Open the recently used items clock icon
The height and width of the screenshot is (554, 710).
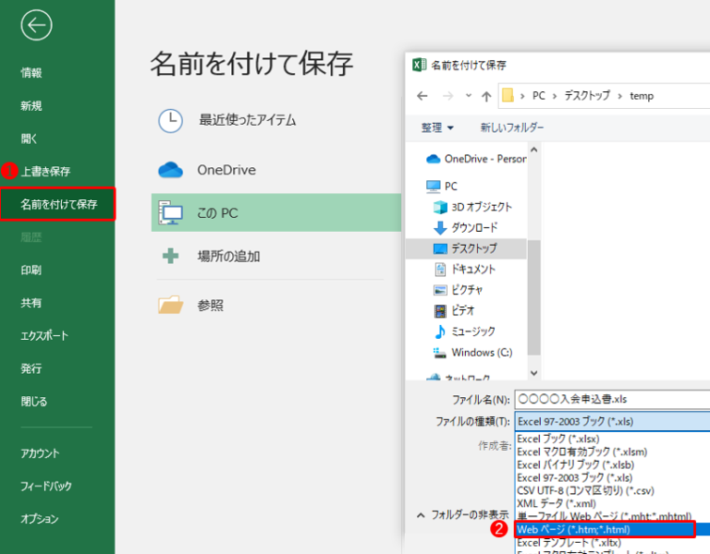tap(170, 120)
